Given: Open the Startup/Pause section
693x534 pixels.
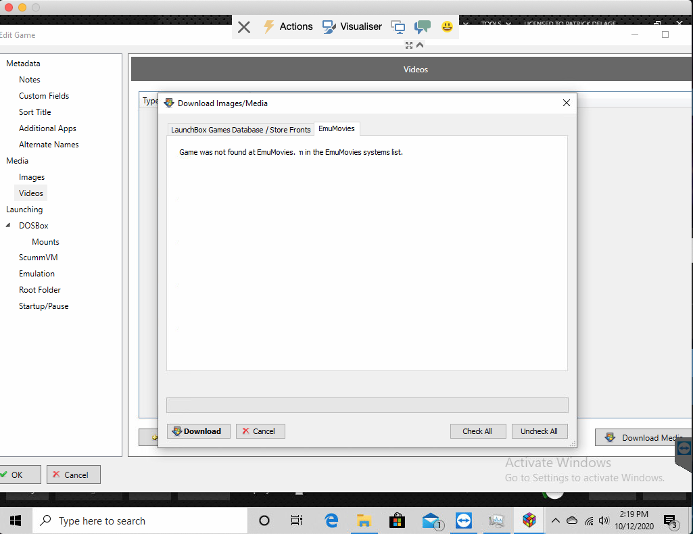Looking at the screenshot, I should [44, 306].
